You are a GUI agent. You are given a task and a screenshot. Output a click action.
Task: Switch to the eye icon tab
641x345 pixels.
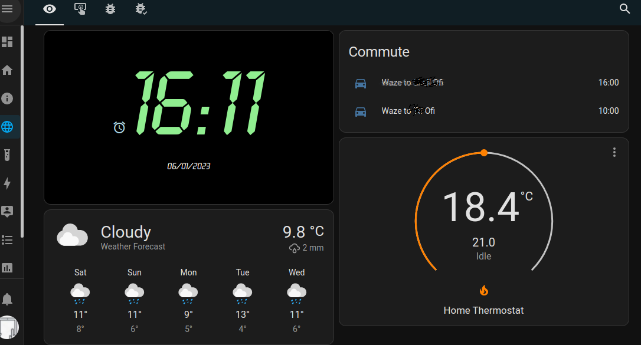50,9
